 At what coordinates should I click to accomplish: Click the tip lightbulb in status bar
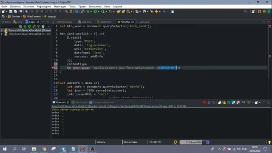269,142
